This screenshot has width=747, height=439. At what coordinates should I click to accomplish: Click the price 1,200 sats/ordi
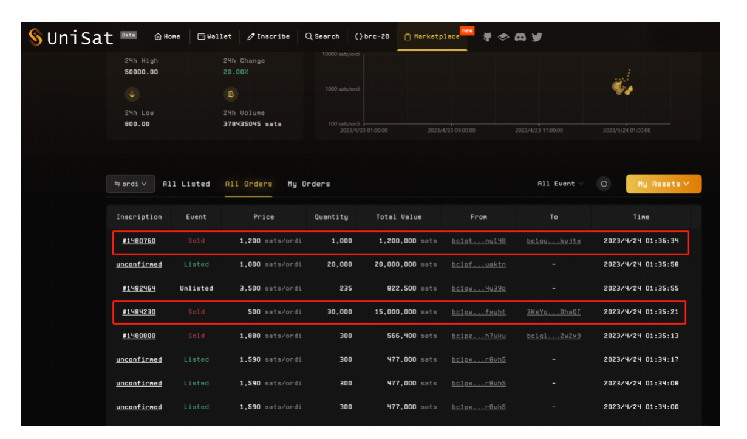270,241
